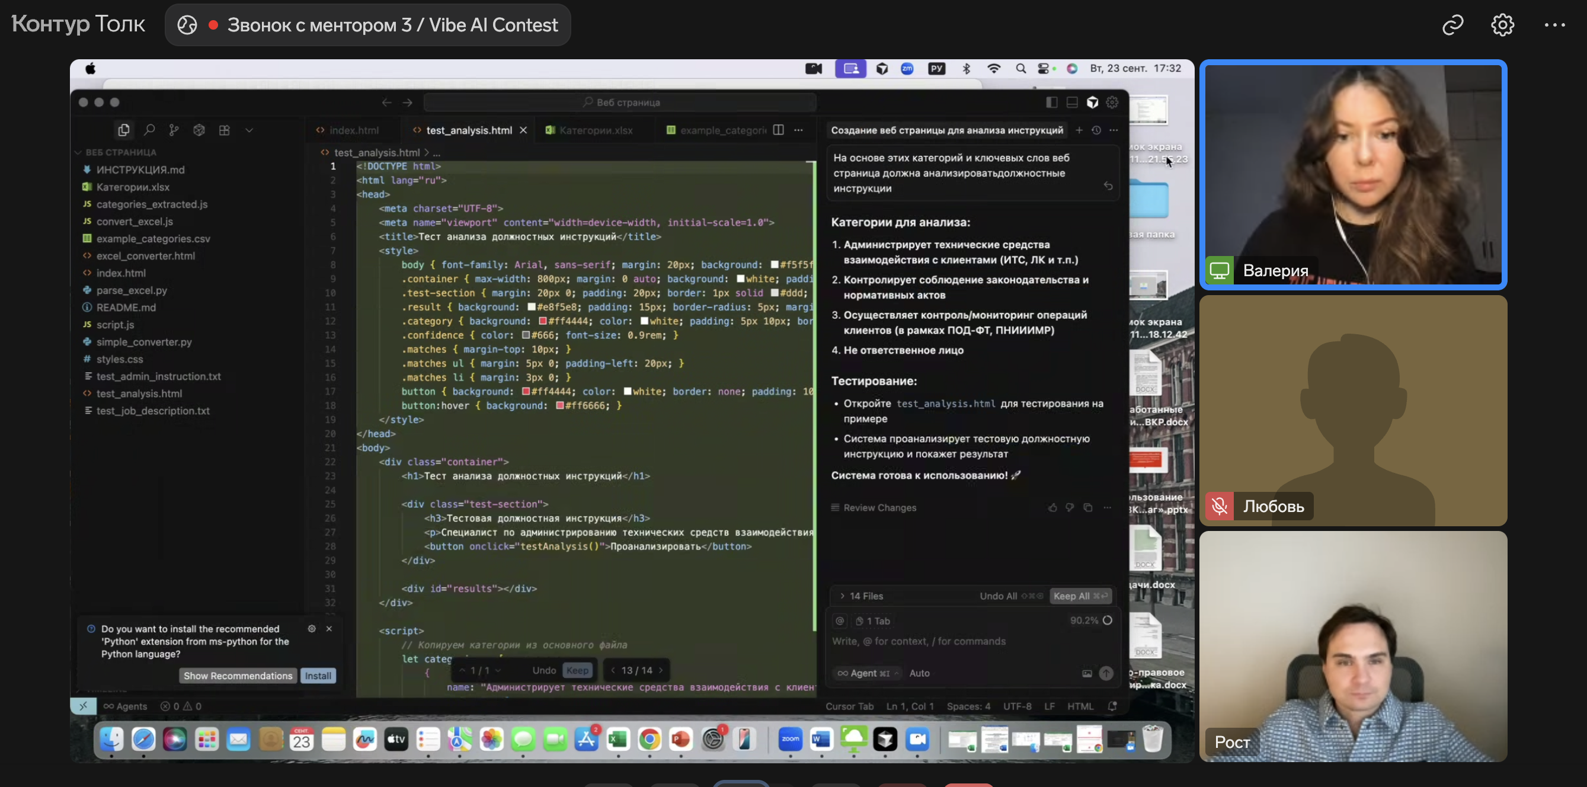Open the Extensions view icon
The height and width of the screenshot is (787, 1587).
[224, 130]
